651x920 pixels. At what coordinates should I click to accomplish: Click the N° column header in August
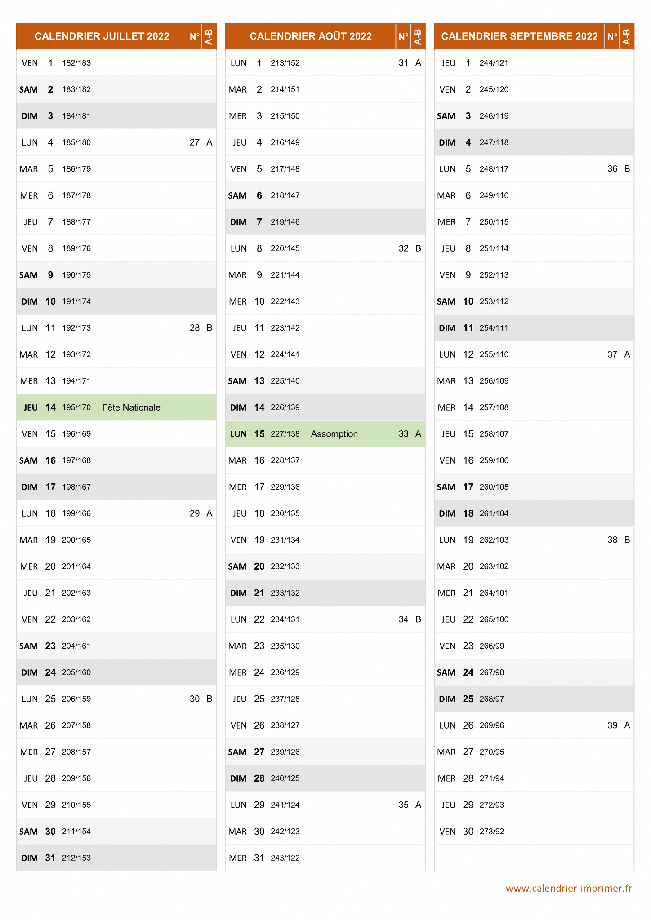pos(403,36)
